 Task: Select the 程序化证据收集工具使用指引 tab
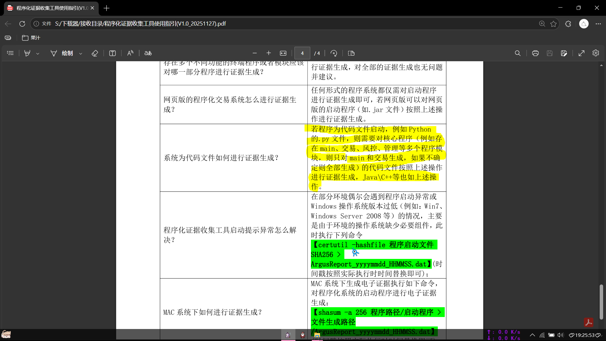click(x=51, y=8)
